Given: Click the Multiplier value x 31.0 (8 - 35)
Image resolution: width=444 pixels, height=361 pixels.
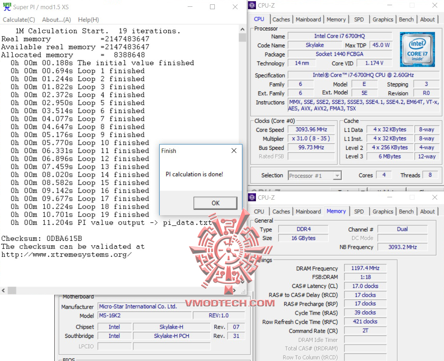Looking at the screenshot, I should point(311,139).
